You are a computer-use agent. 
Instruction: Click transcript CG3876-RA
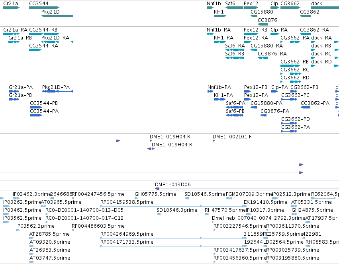263,58
